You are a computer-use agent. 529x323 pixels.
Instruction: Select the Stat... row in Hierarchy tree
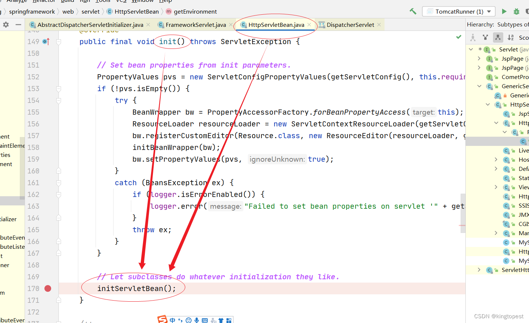click(x=497, y=178)
